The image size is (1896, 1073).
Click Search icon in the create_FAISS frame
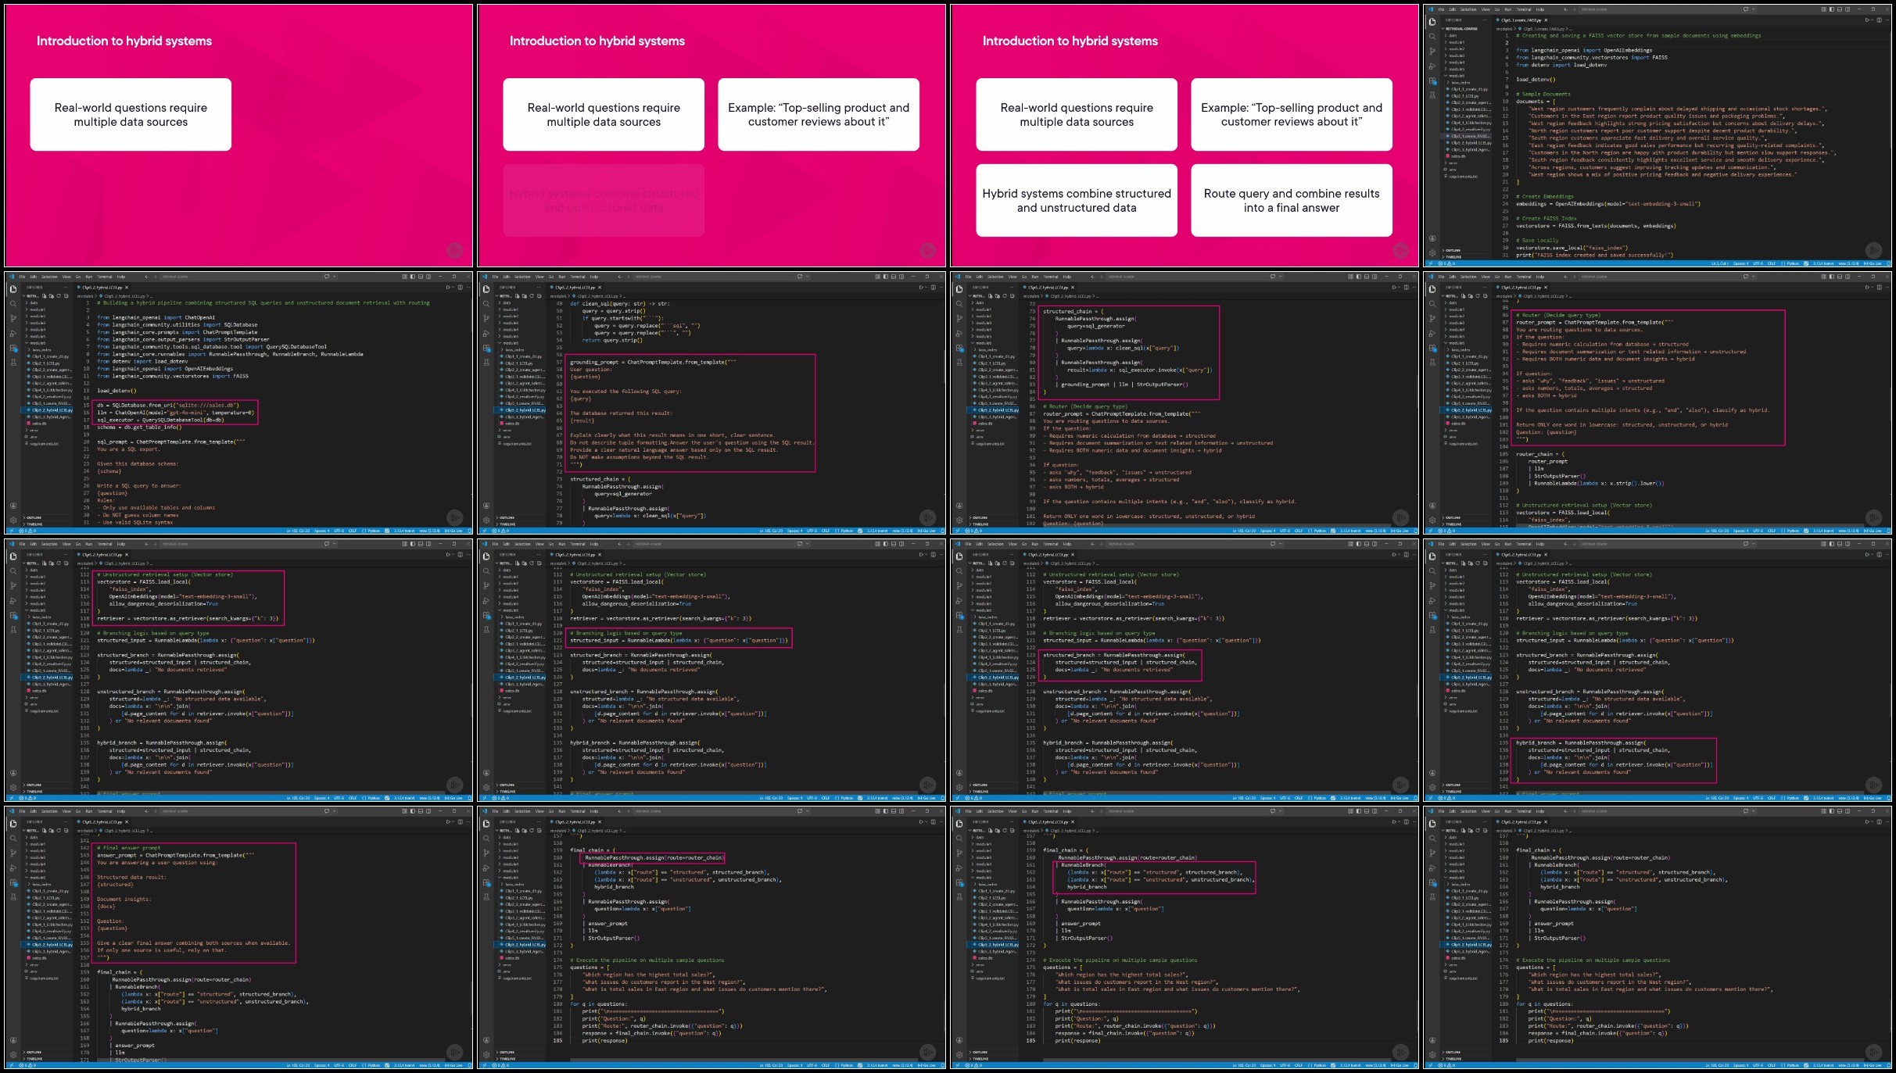point(1432,36)
